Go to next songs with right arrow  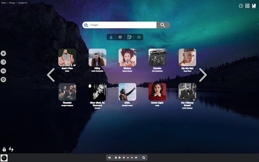[x=203, y=75]
